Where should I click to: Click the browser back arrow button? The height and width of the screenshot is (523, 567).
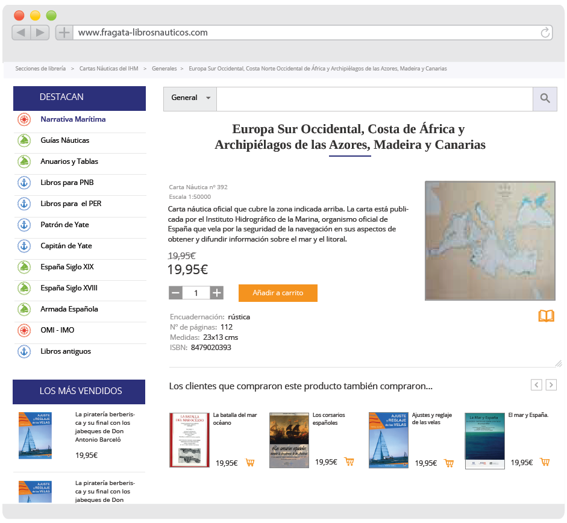coord(21,33)
